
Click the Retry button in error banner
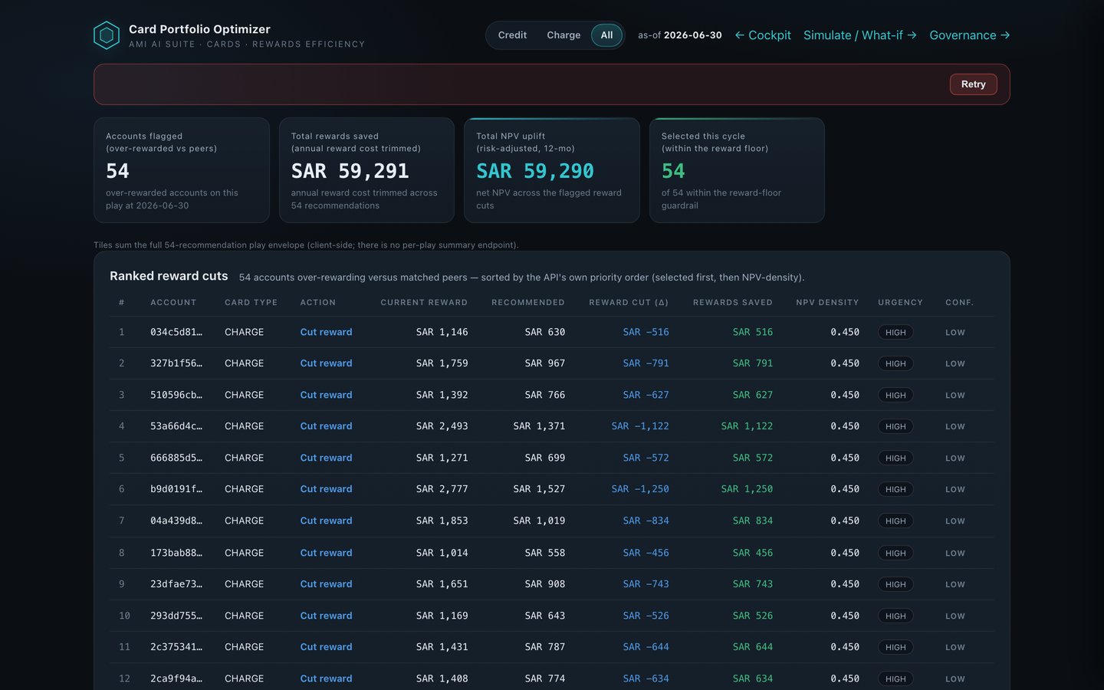pyautogui.click(x=973, y=84)
